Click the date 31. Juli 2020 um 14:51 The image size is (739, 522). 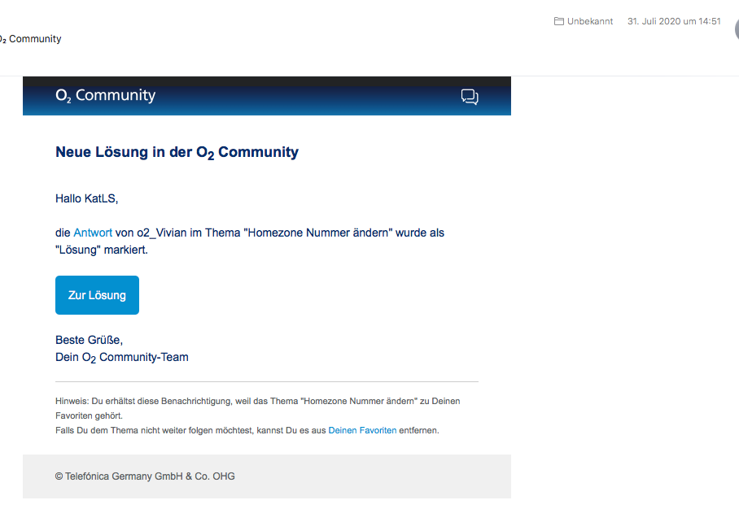click(x=674, y=21)
